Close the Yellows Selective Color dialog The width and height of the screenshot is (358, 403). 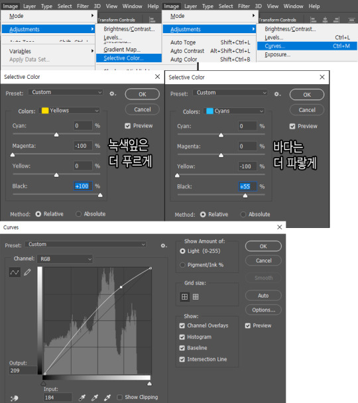pyautogui.click(x=158, y=77)
